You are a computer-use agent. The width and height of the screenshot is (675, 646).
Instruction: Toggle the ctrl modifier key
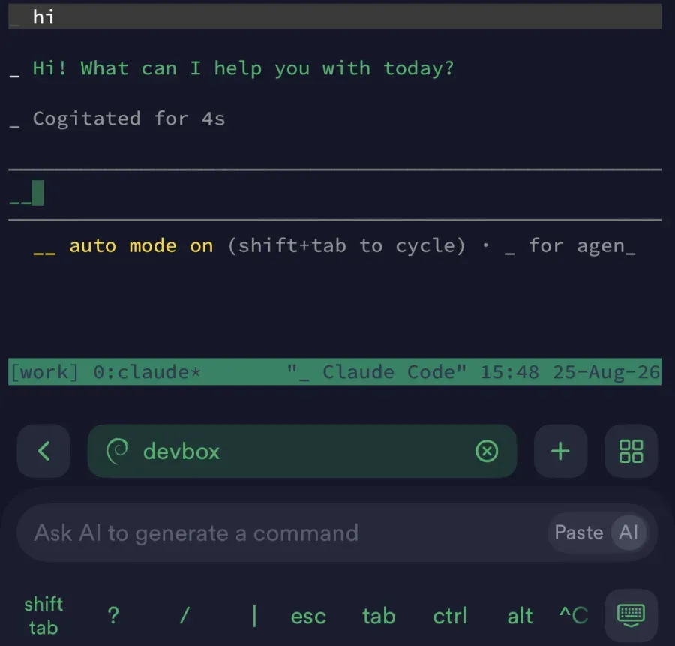449,616
